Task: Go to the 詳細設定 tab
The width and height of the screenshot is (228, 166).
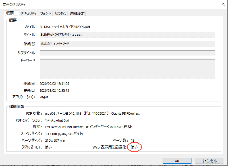Action: pyautogui.click(x=77, y=14)
